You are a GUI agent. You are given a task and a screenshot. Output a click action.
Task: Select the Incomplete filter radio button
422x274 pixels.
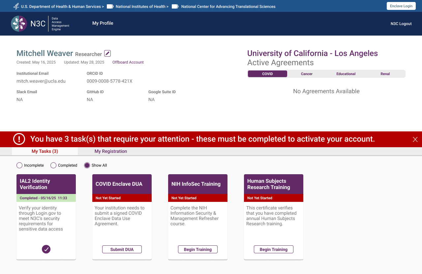pos(19,165)
